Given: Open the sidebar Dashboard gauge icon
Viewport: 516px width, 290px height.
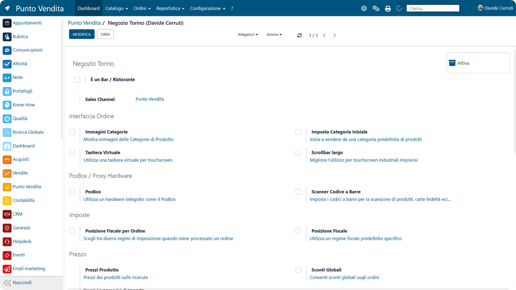Looking at the screenshot, I should tap(7, 146).
